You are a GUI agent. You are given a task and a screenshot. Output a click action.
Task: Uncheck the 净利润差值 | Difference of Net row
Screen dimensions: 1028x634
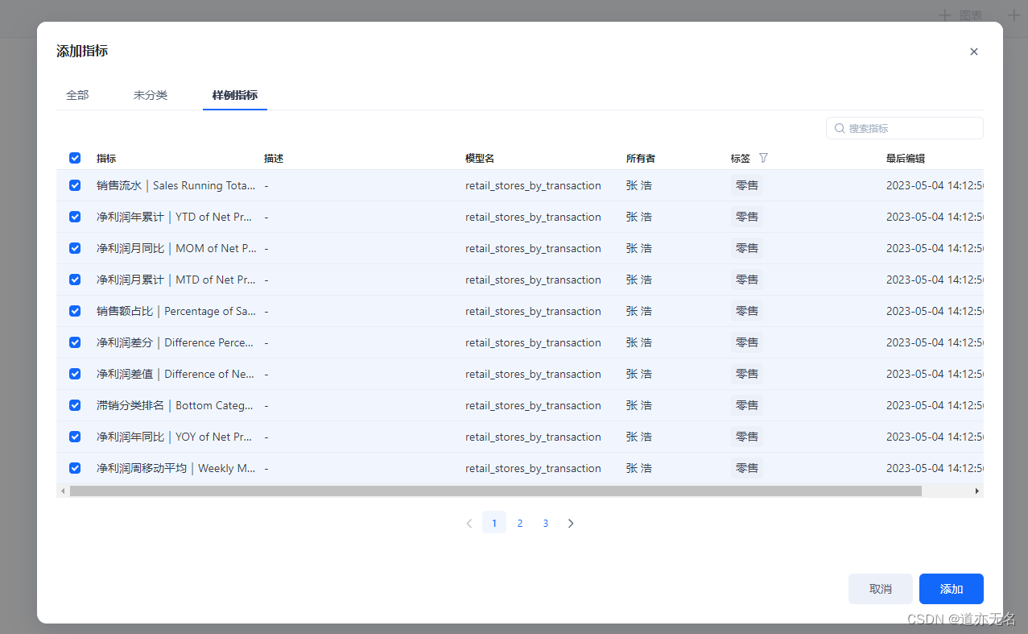[x=75, y=374]
